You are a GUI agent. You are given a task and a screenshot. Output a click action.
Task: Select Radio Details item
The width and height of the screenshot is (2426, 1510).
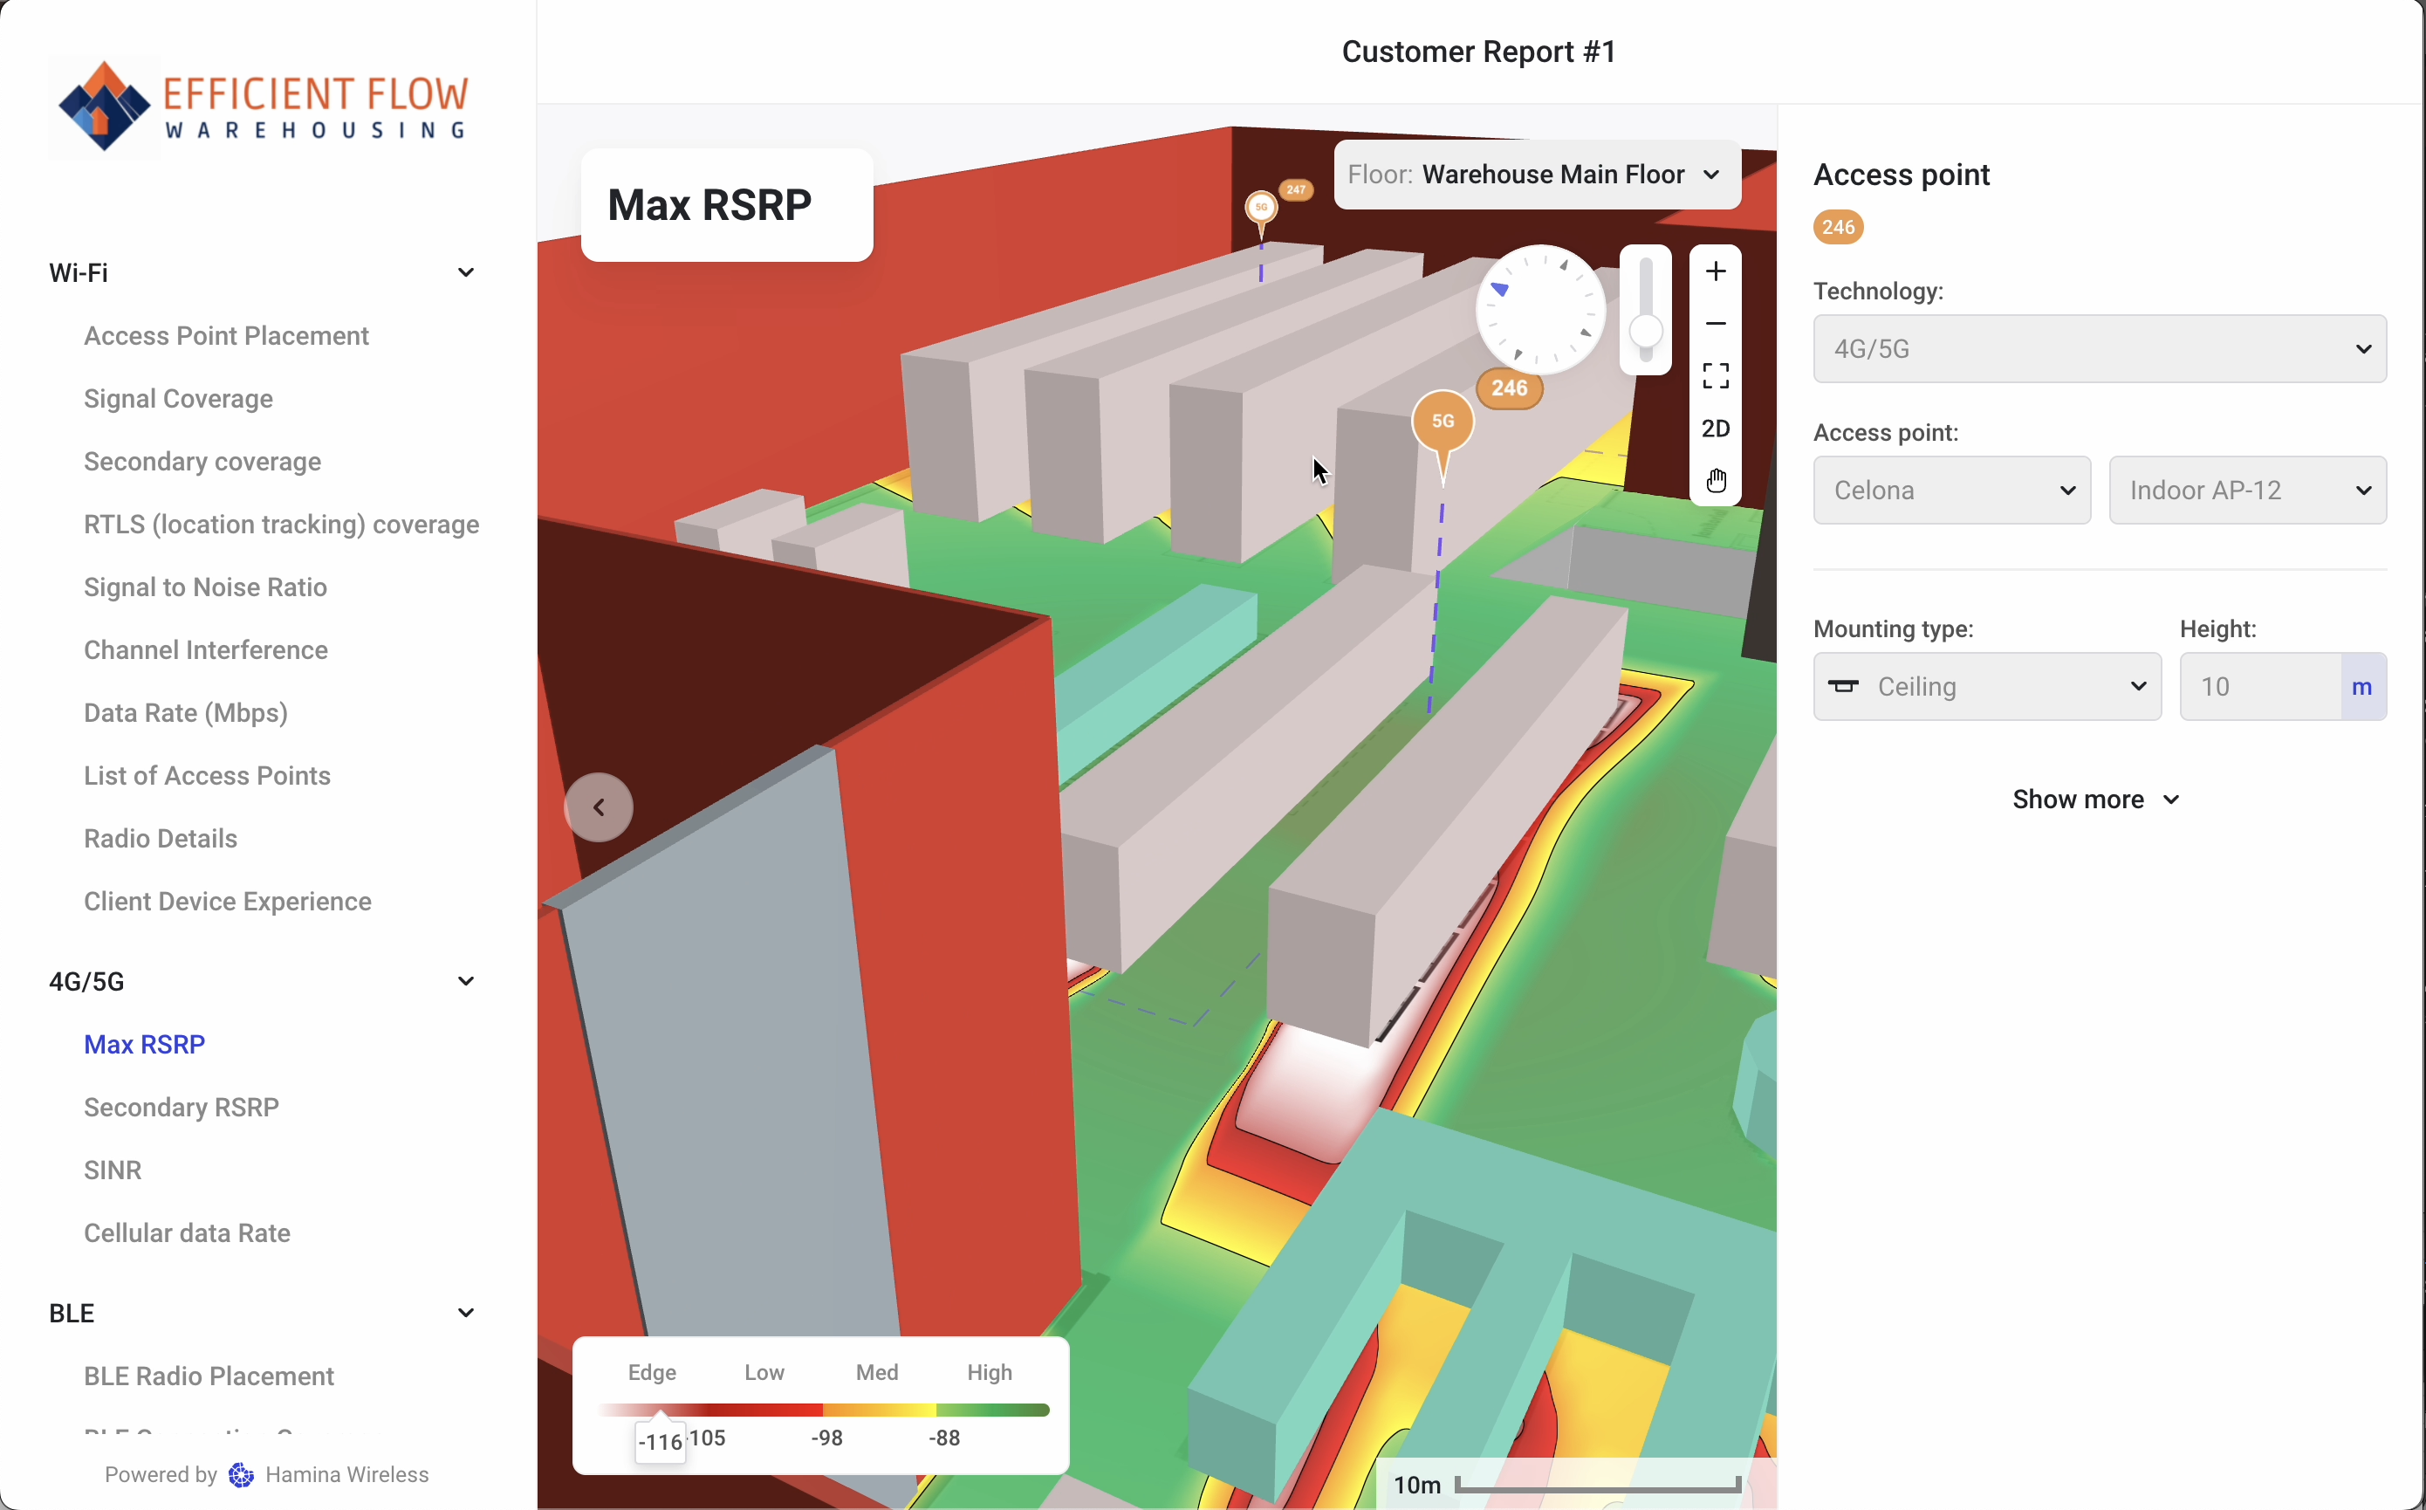161,839
